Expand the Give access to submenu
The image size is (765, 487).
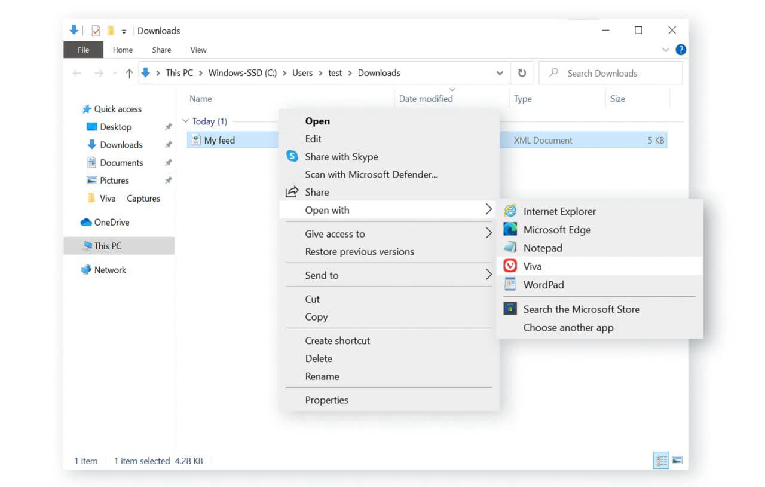[x=488, y=234]
